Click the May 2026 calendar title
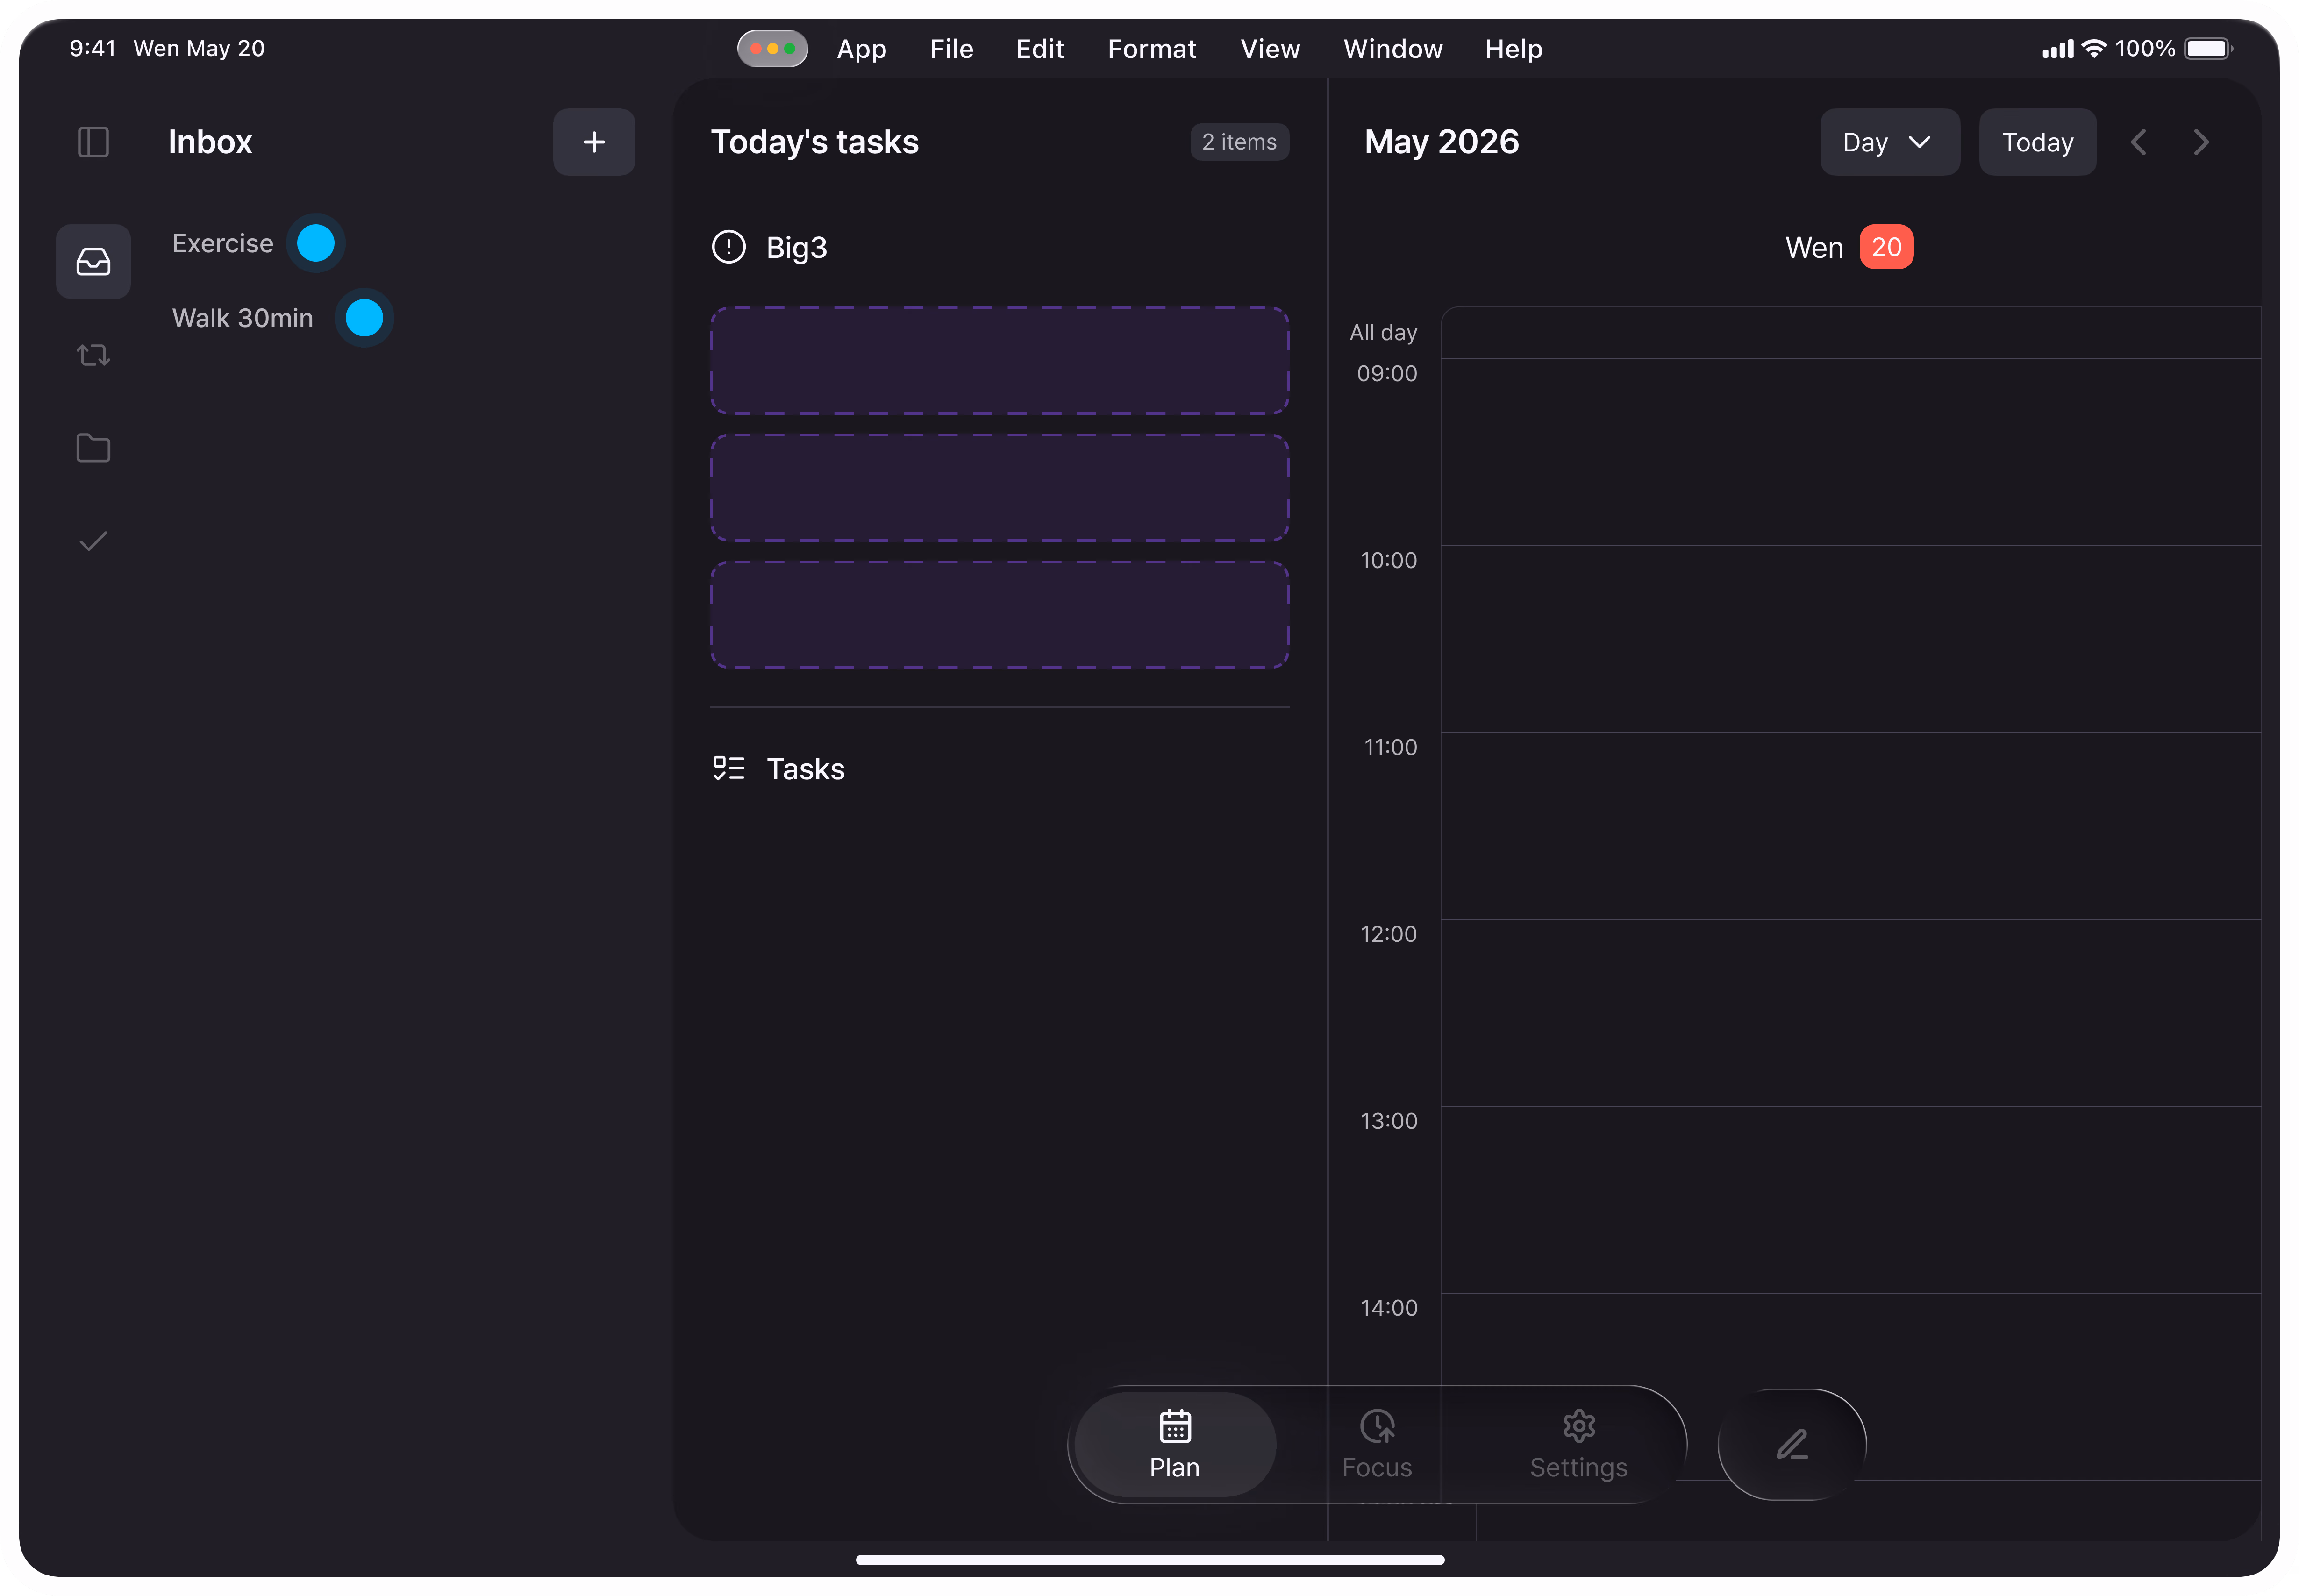This screenshot has width=2299, height=1596. point(1441,142)
